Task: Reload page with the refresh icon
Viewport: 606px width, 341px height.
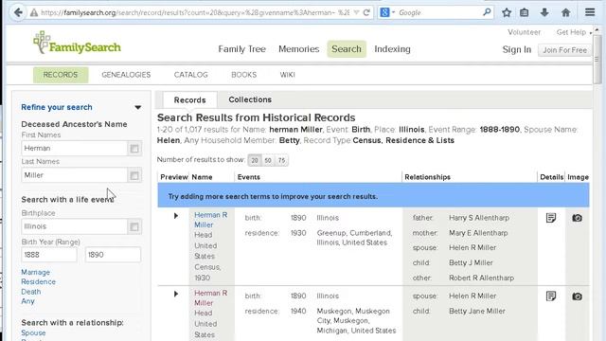Action: coord(366,12)
